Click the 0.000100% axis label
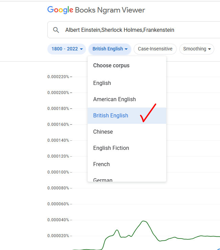The height and width of the screenshot is (250, 220). (x=58, y=172)
